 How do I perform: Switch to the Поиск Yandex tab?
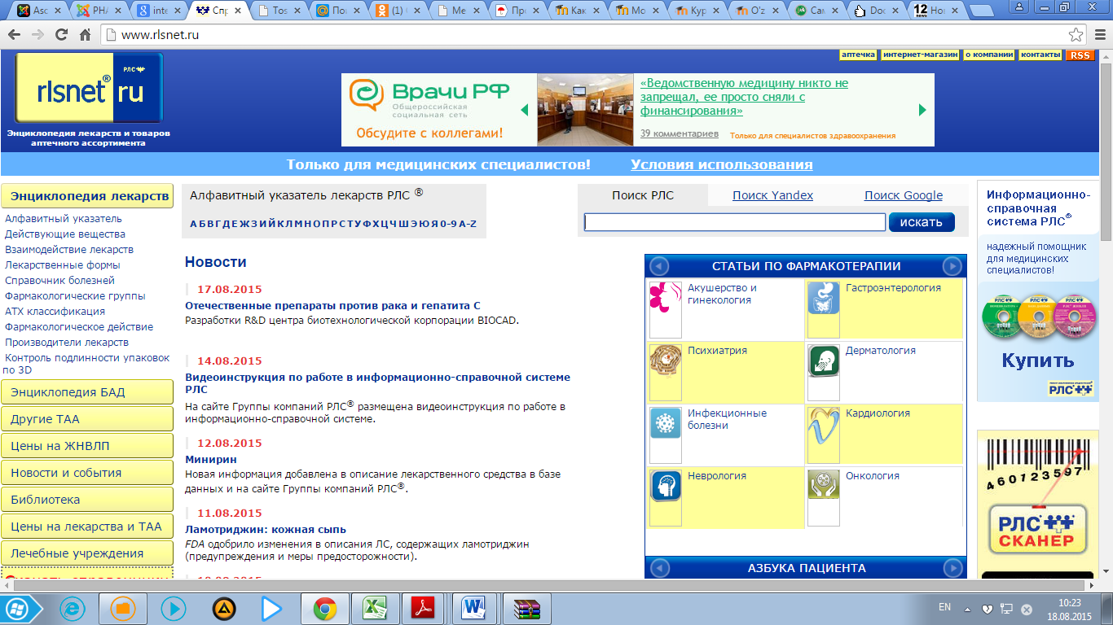click(772, 195)
